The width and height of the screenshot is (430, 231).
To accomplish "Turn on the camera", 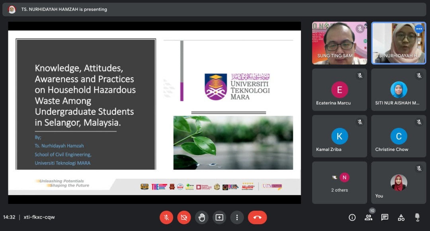I will coord(184,217).
